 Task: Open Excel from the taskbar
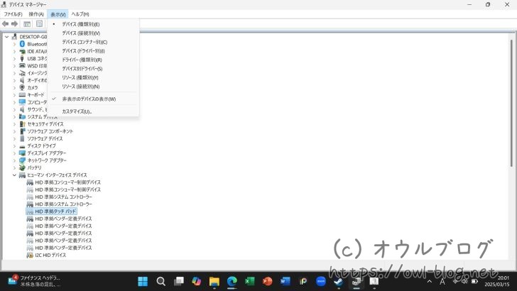249,281
